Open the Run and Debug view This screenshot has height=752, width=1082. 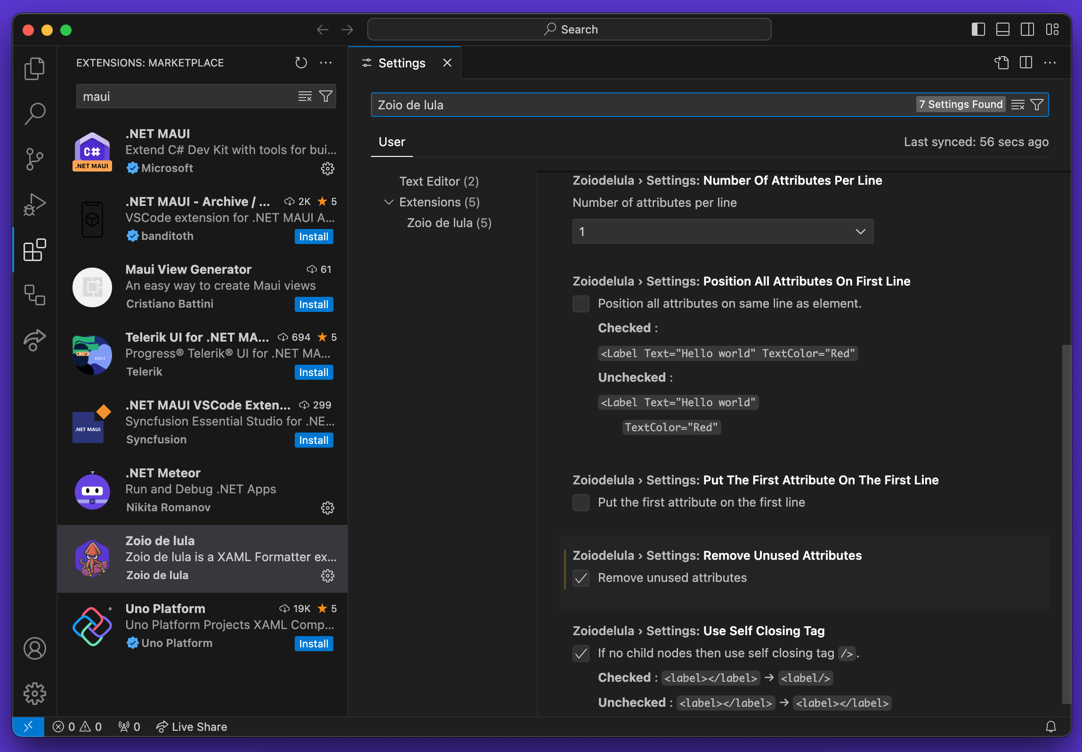point(34,204)
